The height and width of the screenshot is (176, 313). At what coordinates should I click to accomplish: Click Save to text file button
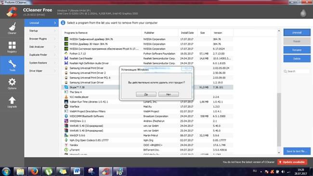click(x=297, y=151)
